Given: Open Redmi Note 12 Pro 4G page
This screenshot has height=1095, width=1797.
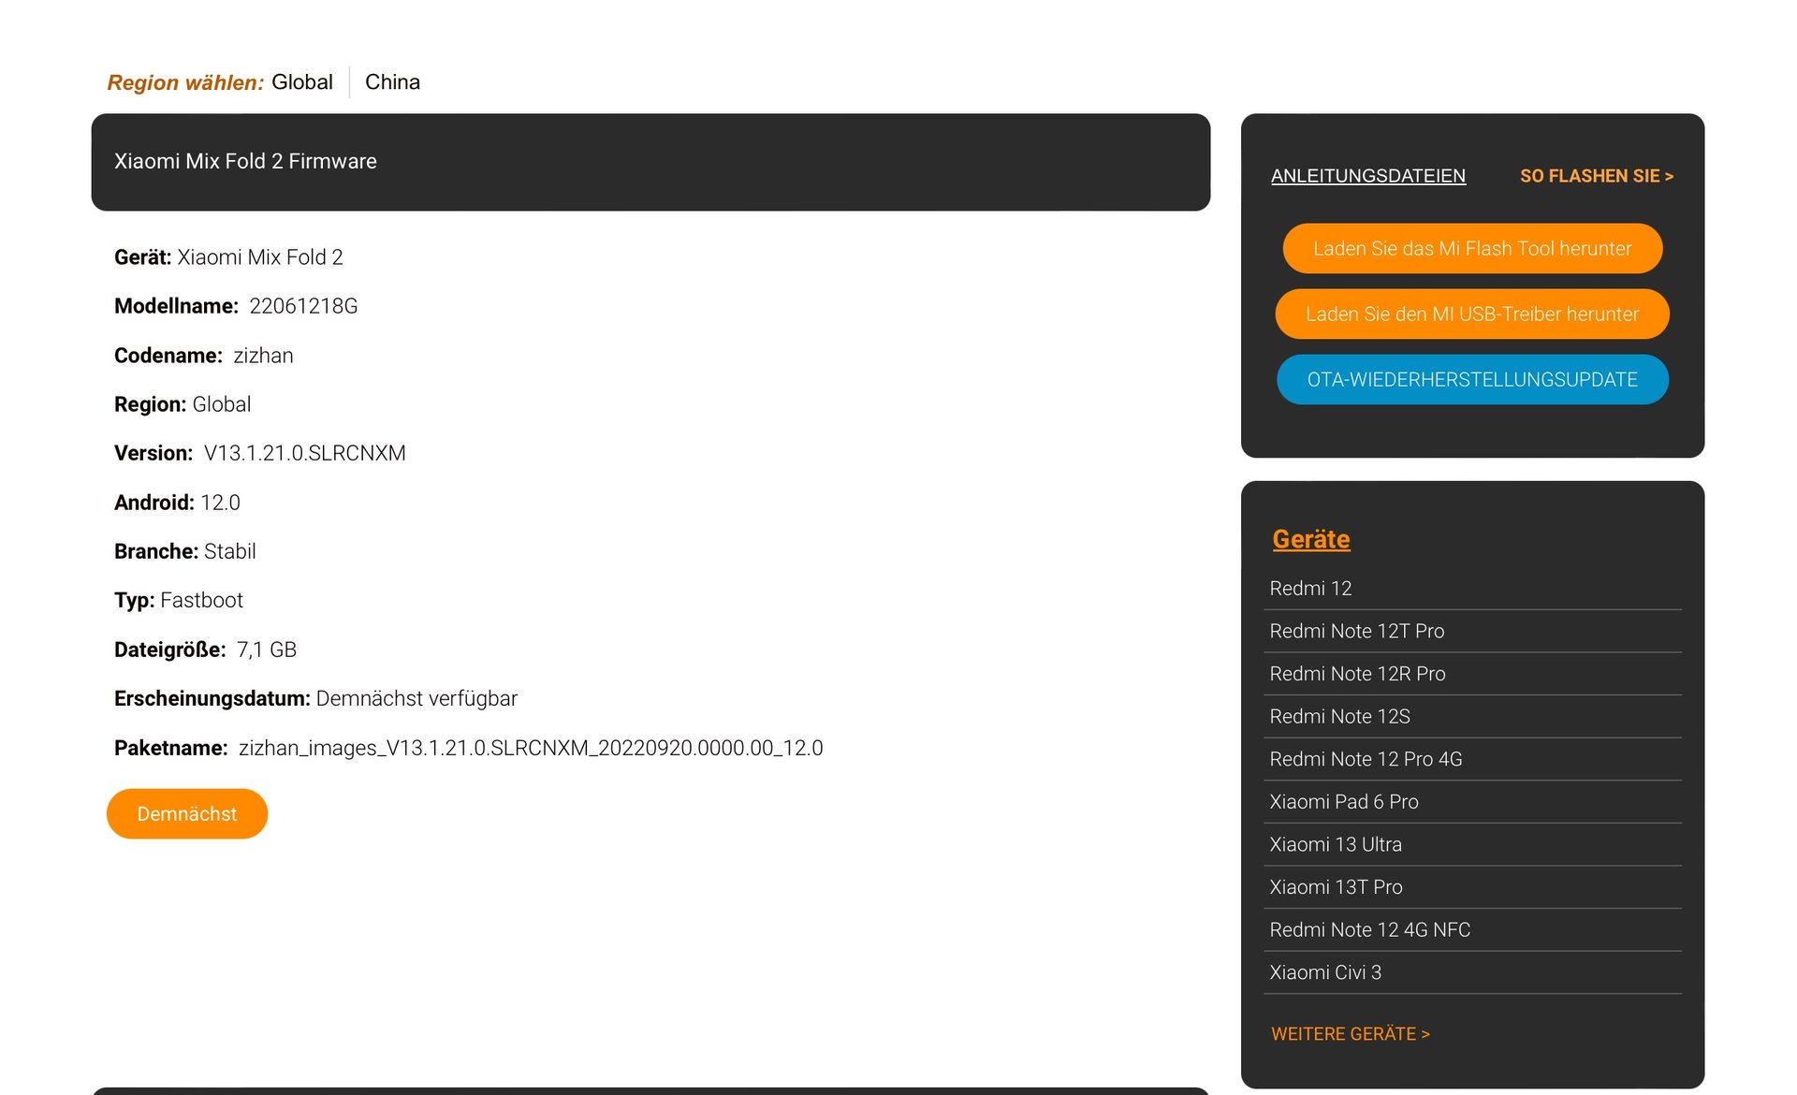Looking at the screenshot, I should [x=1366, y=760].
